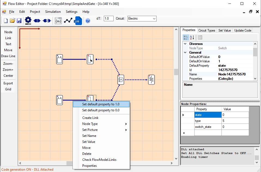
Task: Select the upper switch node
Action: [x=90, y=59]
